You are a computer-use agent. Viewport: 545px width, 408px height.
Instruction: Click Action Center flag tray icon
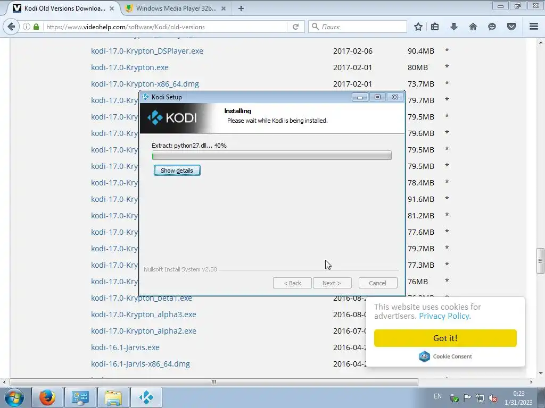click(x=467, y=397)
